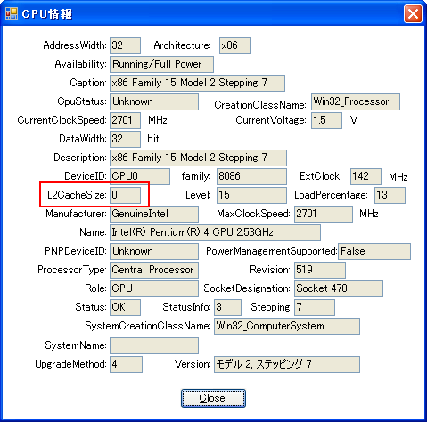This screenshot has height=422, width=427.
Task: Click the StatusInfo field showing 3
Action: 227,307
